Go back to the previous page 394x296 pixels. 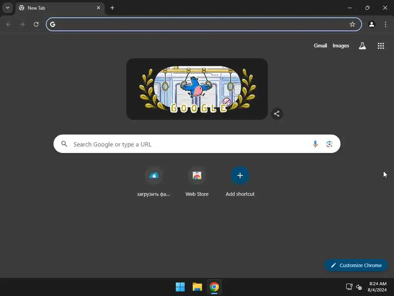pos(8,24)
